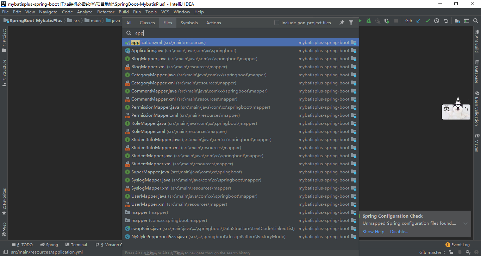Show Git history clock icon
Image resolution: width=481 pixels, height=256 pixels.
pyautogui.click(x=437, y=21)
